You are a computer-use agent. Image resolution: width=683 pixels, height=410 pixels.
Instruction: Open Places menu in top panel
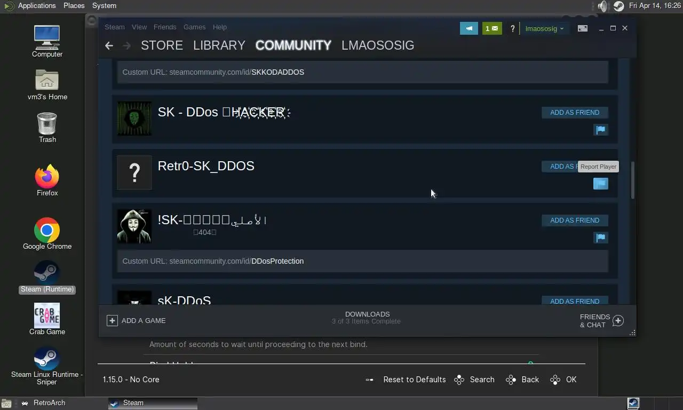click(74, 6)
